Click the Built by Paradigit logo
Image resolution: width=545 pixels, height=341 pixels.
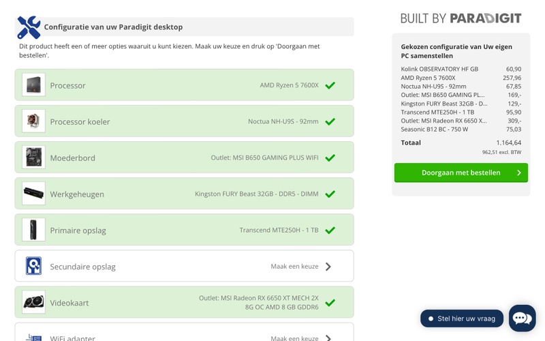(461, 18)
